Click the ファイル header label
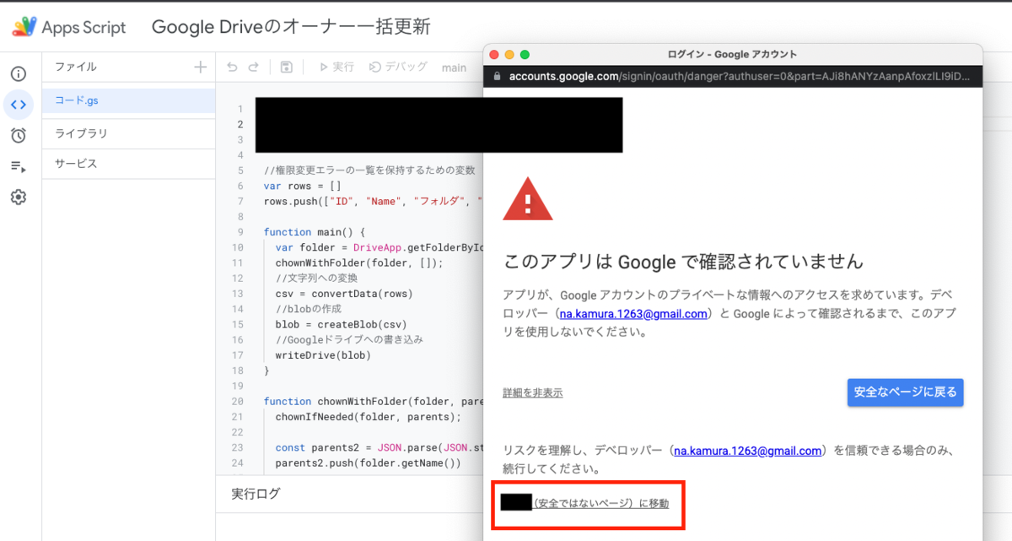This screenshot has height=541, width=1012. pos(76,67)
